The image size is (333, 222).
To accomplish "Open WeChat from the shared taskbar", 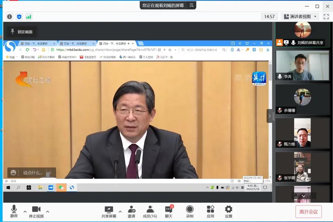I will (x=61, y=187).
